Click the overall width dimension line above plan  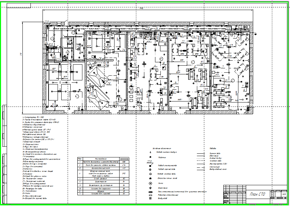(x=147, y=10)
